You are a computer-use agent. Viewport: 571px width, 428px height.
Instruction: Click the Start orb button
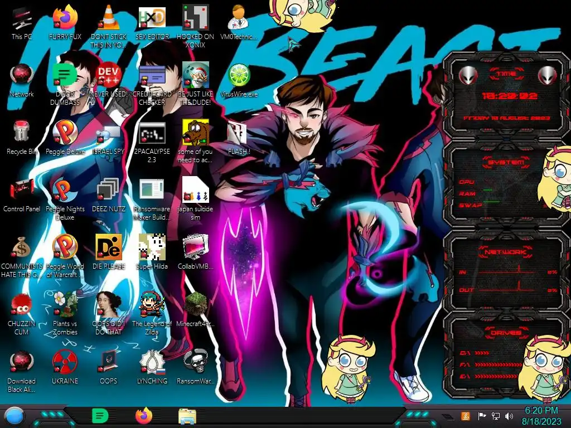coord(14,416)
